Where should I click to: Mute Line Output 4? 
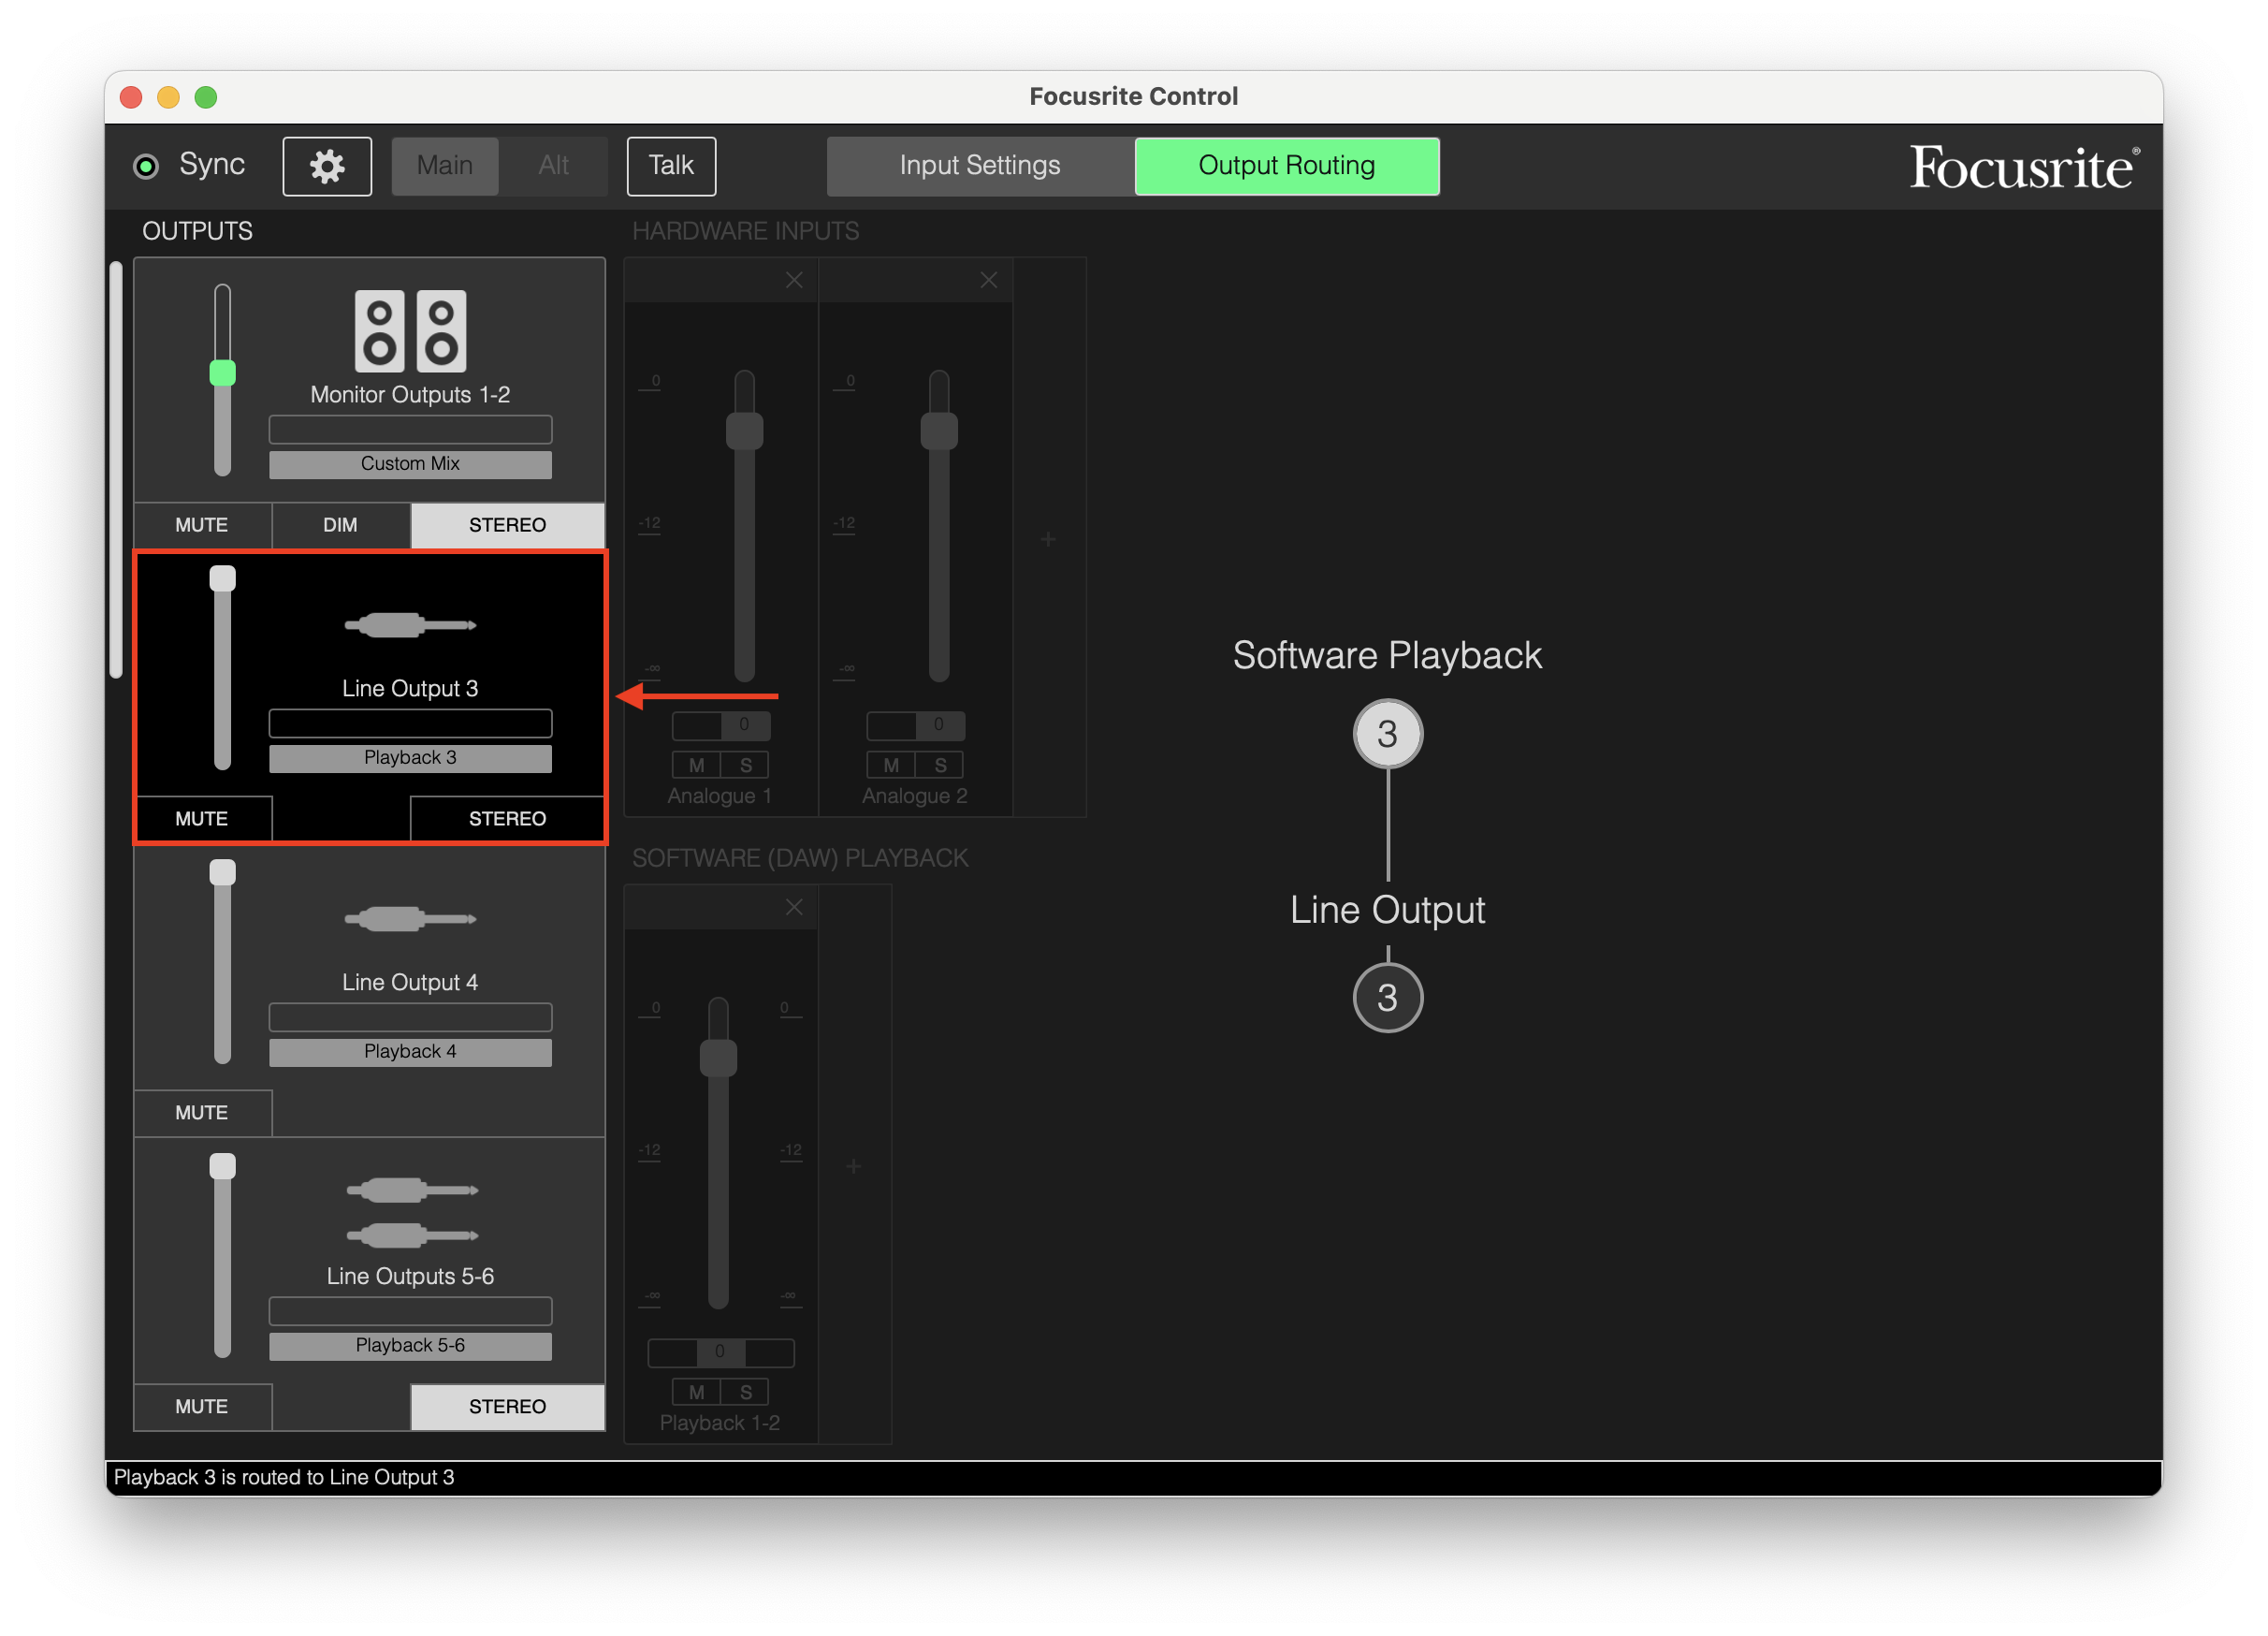click(x=202, y=1113)
